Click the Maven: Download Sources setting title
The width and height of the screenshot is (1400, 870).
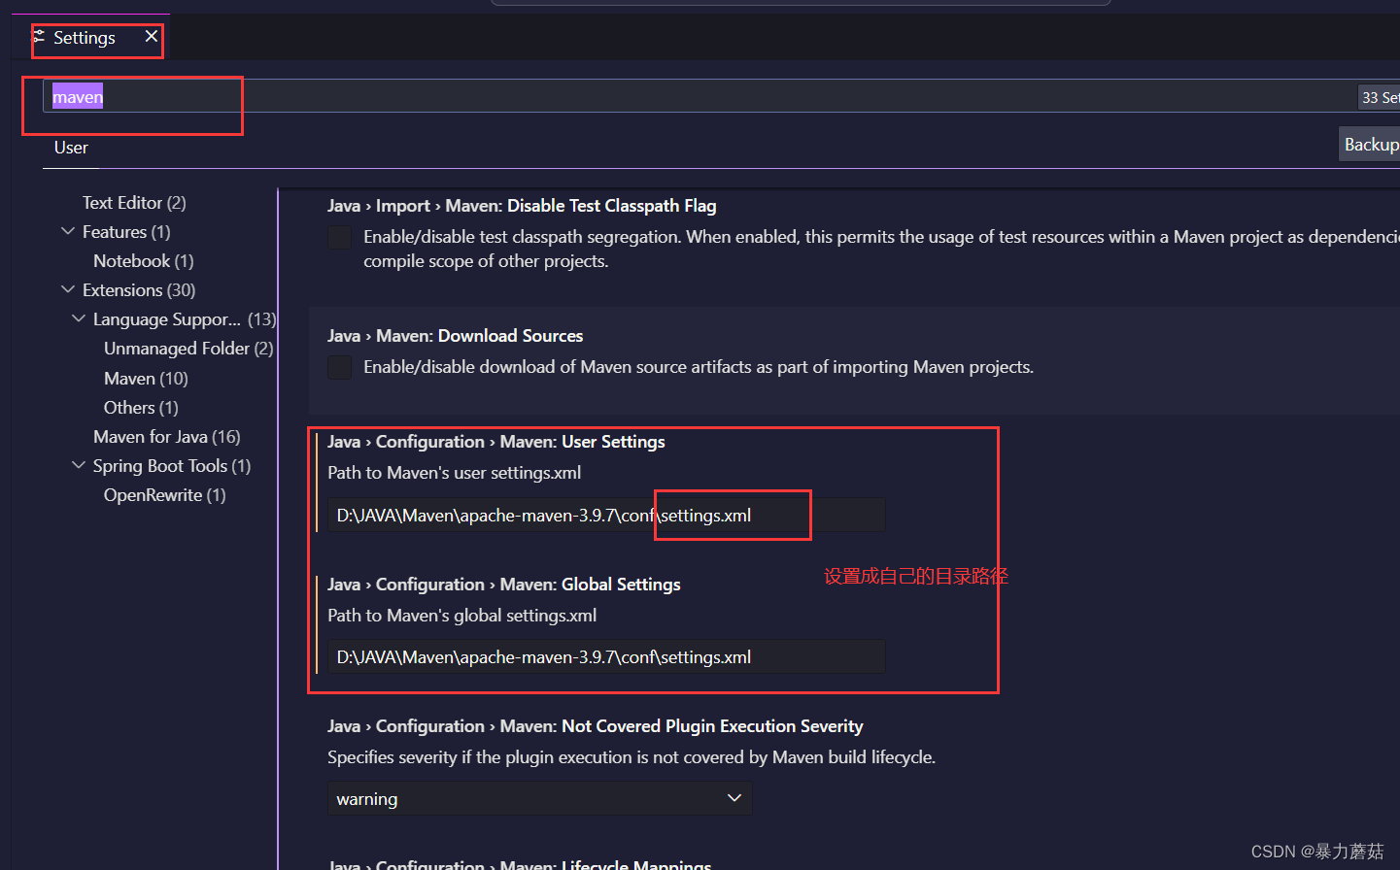tap(455, 336)
